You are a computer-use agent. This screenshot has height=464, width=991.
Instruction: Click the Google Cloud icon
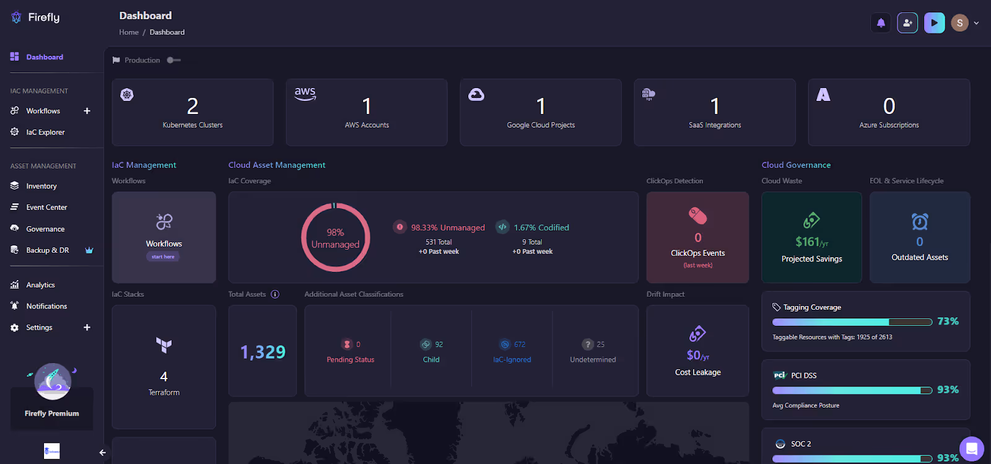click(x=476, y=94)
